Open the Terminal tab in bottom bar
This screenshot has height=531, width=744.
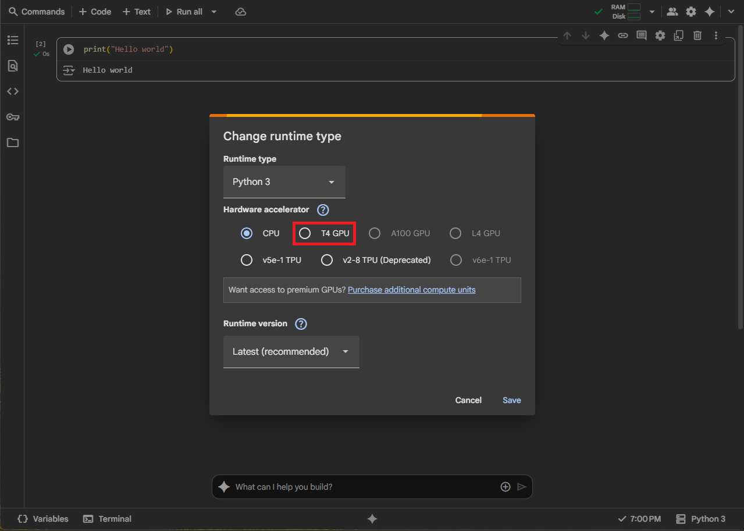click(107, 519)
